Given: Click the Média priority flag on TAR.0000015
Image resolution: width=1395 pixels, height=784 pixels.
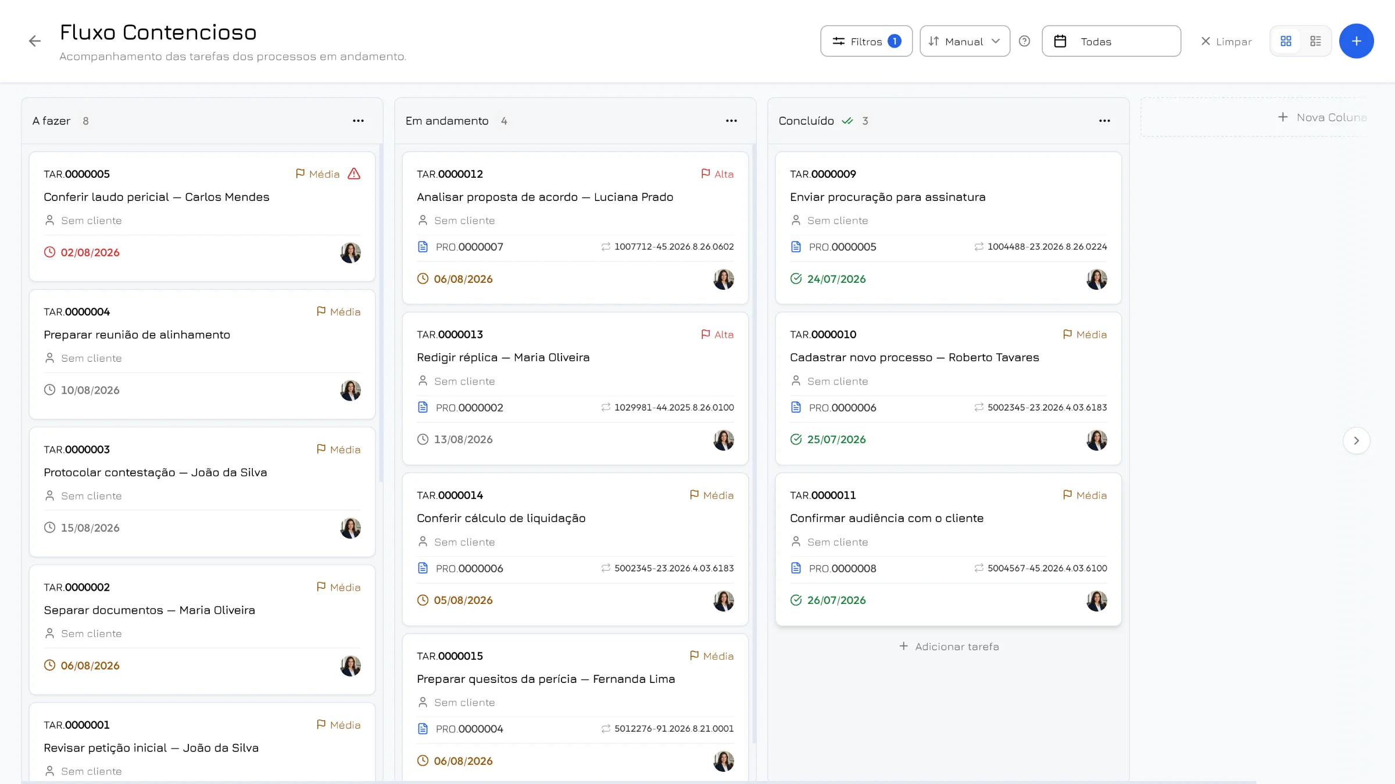Looking at the screenshot, I should [711, 656].
